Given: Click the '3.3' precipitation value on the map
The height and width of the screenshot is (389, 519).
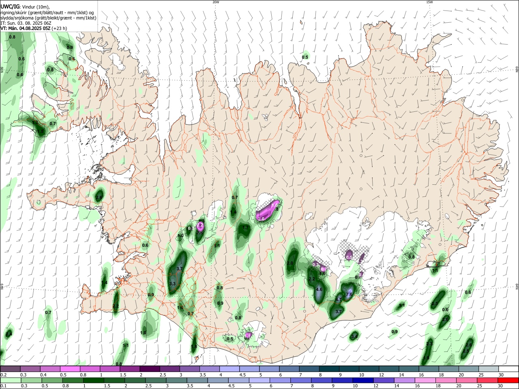Looking at the screenshot, I should pos(172,284).
